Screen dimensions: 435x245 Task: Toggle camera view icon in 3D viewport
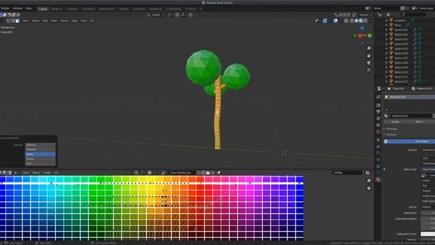(368, 63)
